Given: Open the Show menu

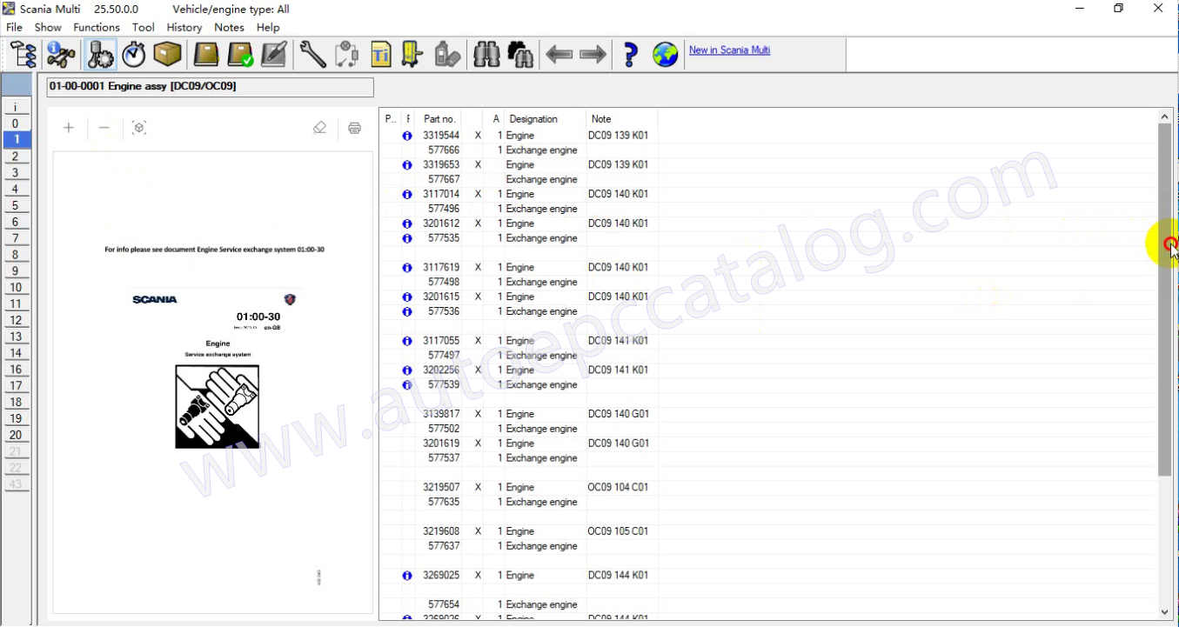Looking at the screenshot, I should [48, 27].
